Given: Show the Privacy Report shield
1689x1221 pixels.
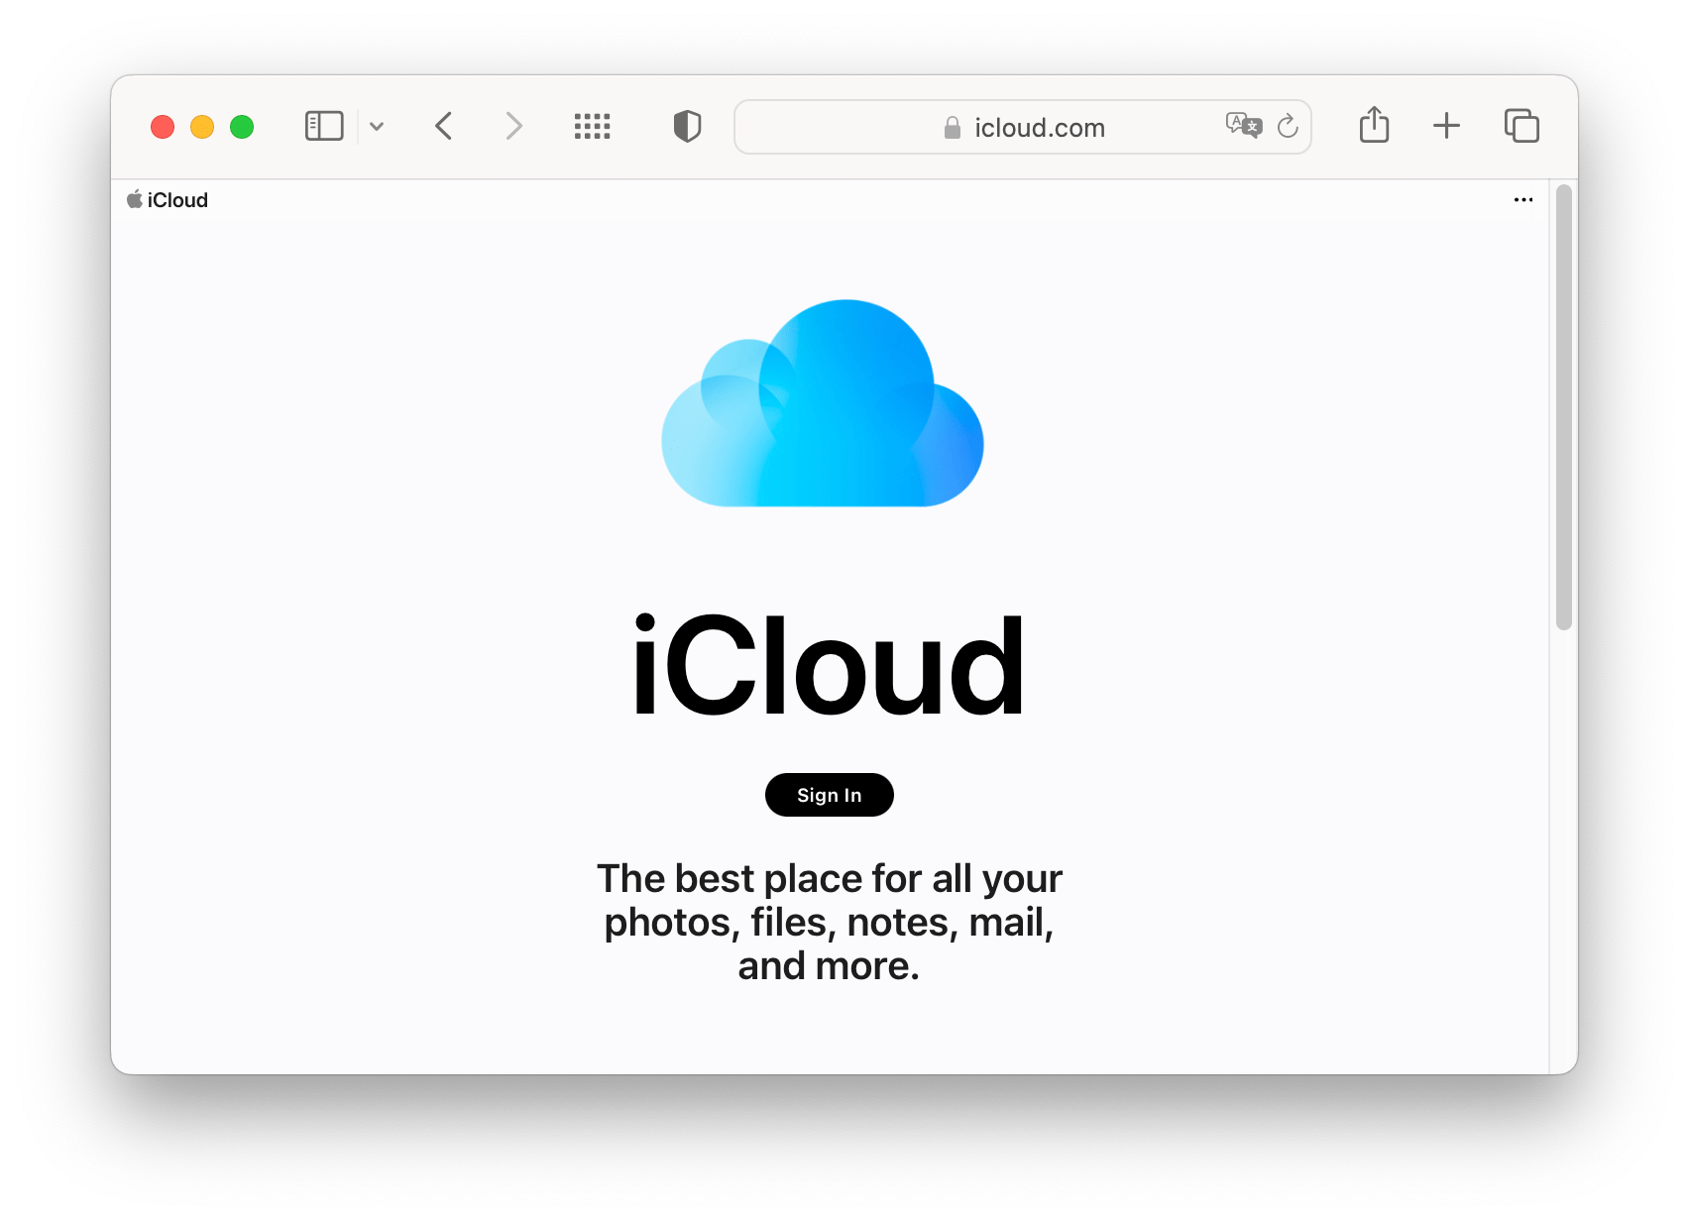Looking at the screenshot, I should pyautogui.click(x=687, y=127).
